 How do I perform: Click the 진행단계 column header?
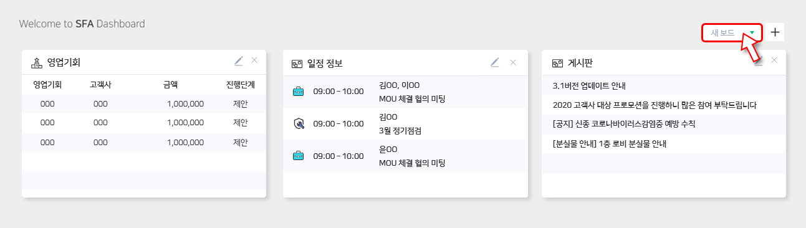coord(241,84)
